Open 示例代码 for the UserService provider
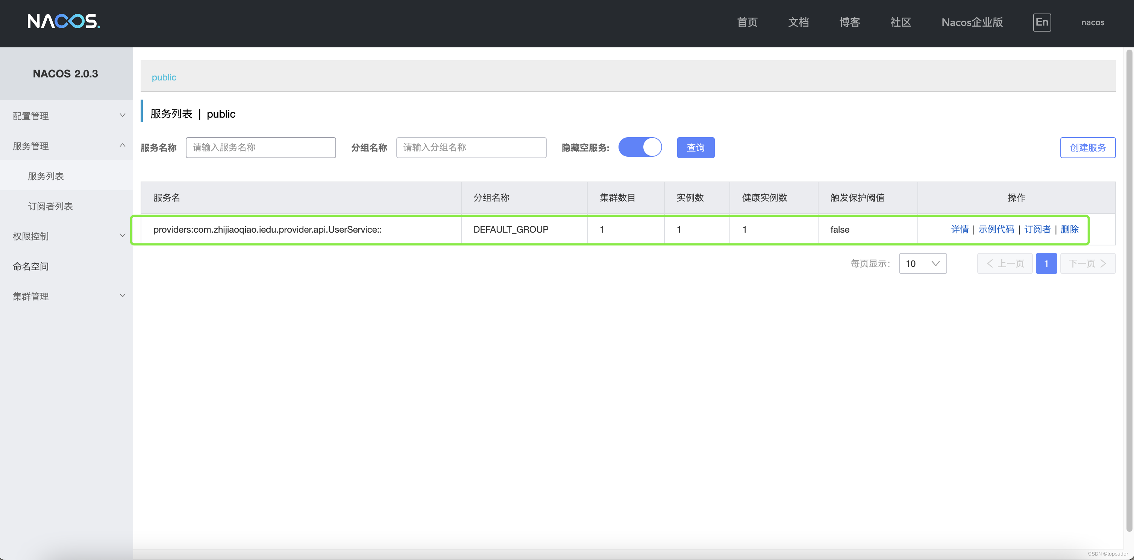The height and width of the screenshot is (560, 1134). coord(997,229)
